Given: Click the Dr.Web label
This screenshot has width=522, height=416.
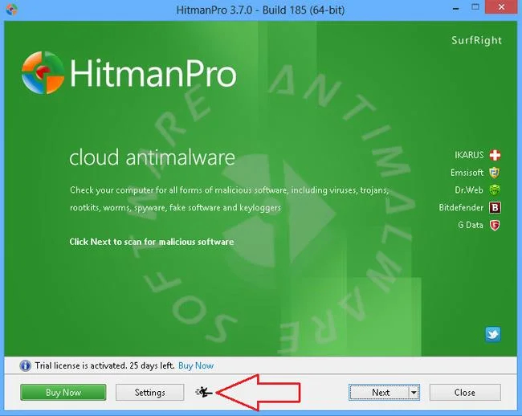Looking at the screenshot, I should (x=469, y=190).
